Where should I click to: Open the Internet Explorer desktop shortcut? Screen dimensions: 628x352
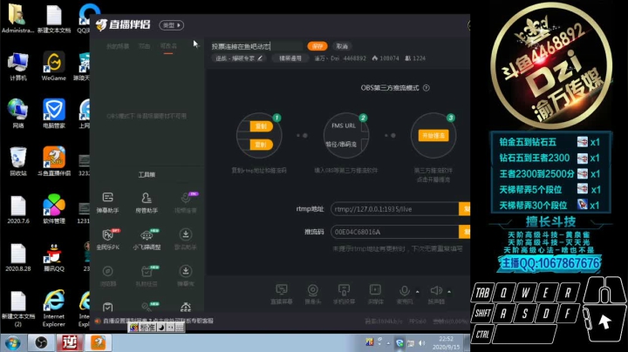(54, 308)
